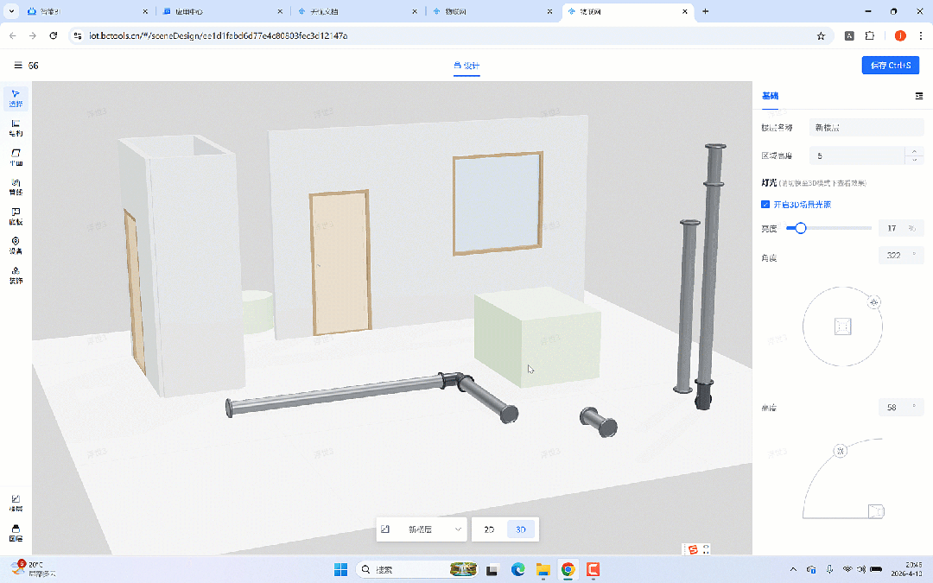Launch Microsoft Edge from the taskbar

click(x=517, y=569)
